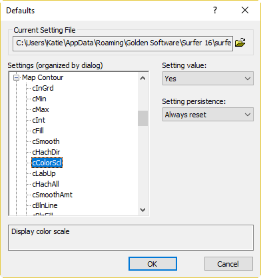Select the cInGrd setting

[43, 88]
